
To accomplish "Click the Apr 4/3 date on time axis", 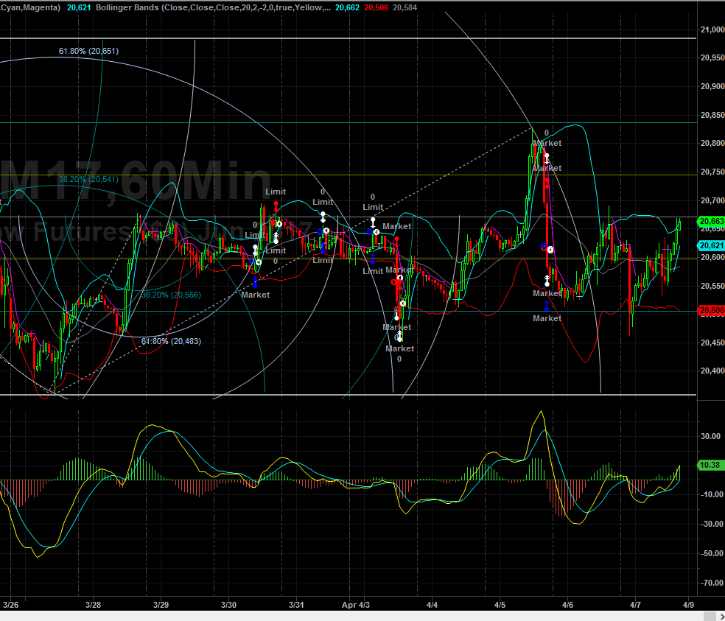I will coord(356,605).
